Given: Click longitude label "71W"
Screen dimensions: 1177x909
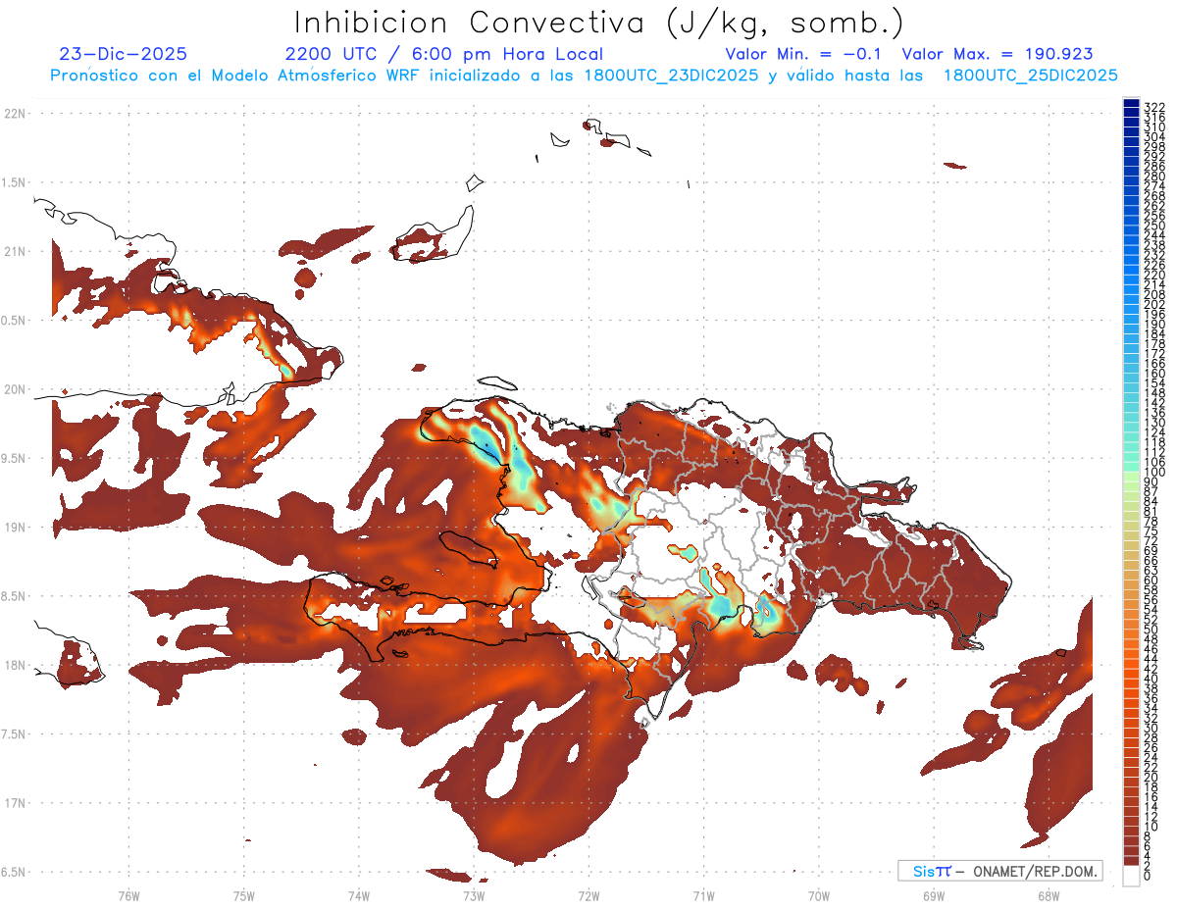Looking at the screenshot, I should click(703, 894).
